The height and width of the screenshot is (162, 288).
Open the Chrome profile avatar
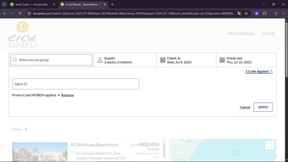pos(276,13)
